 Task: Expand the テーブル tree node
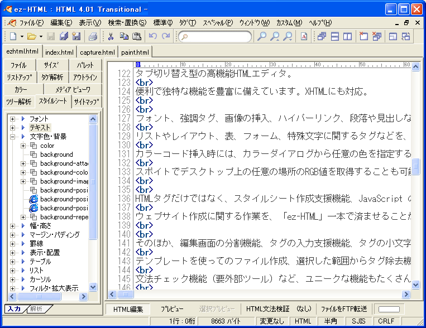12,262
